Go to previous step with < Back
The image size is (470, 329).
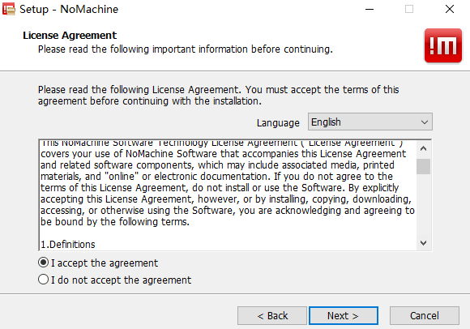tap(272, 315)
